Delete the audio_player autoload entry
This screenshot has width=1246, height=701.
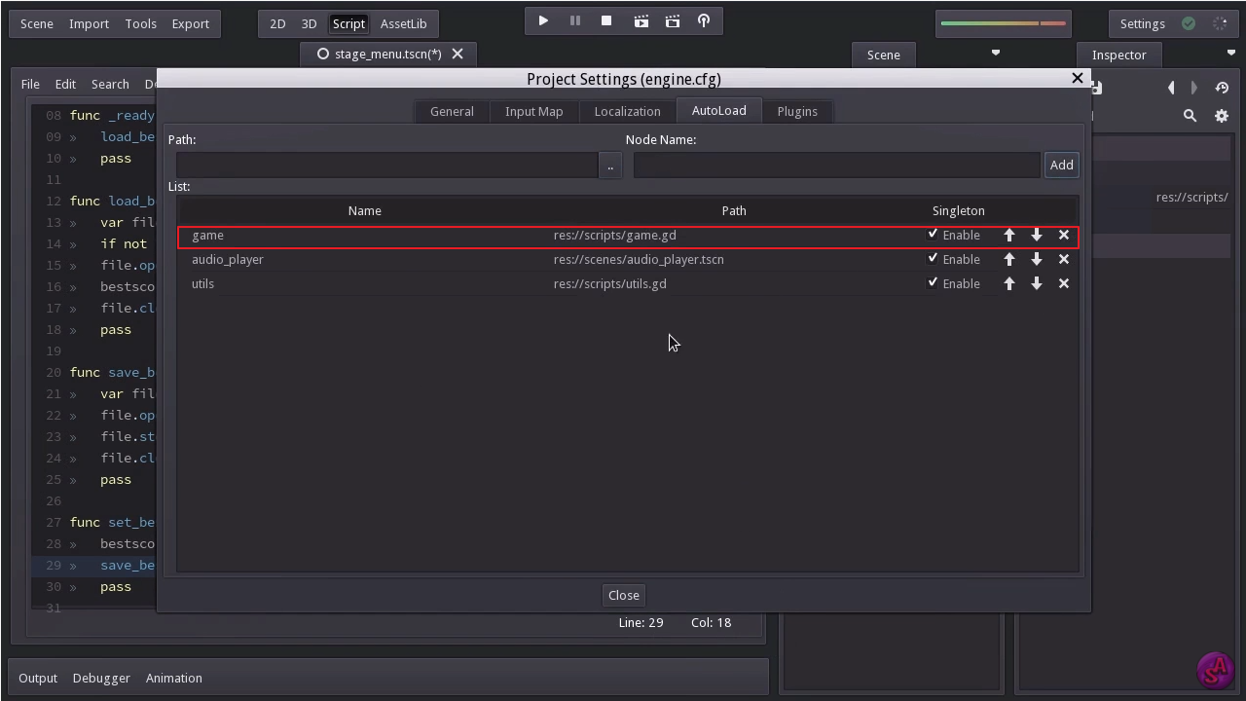pyautogui.click(x=1064, y=259)
